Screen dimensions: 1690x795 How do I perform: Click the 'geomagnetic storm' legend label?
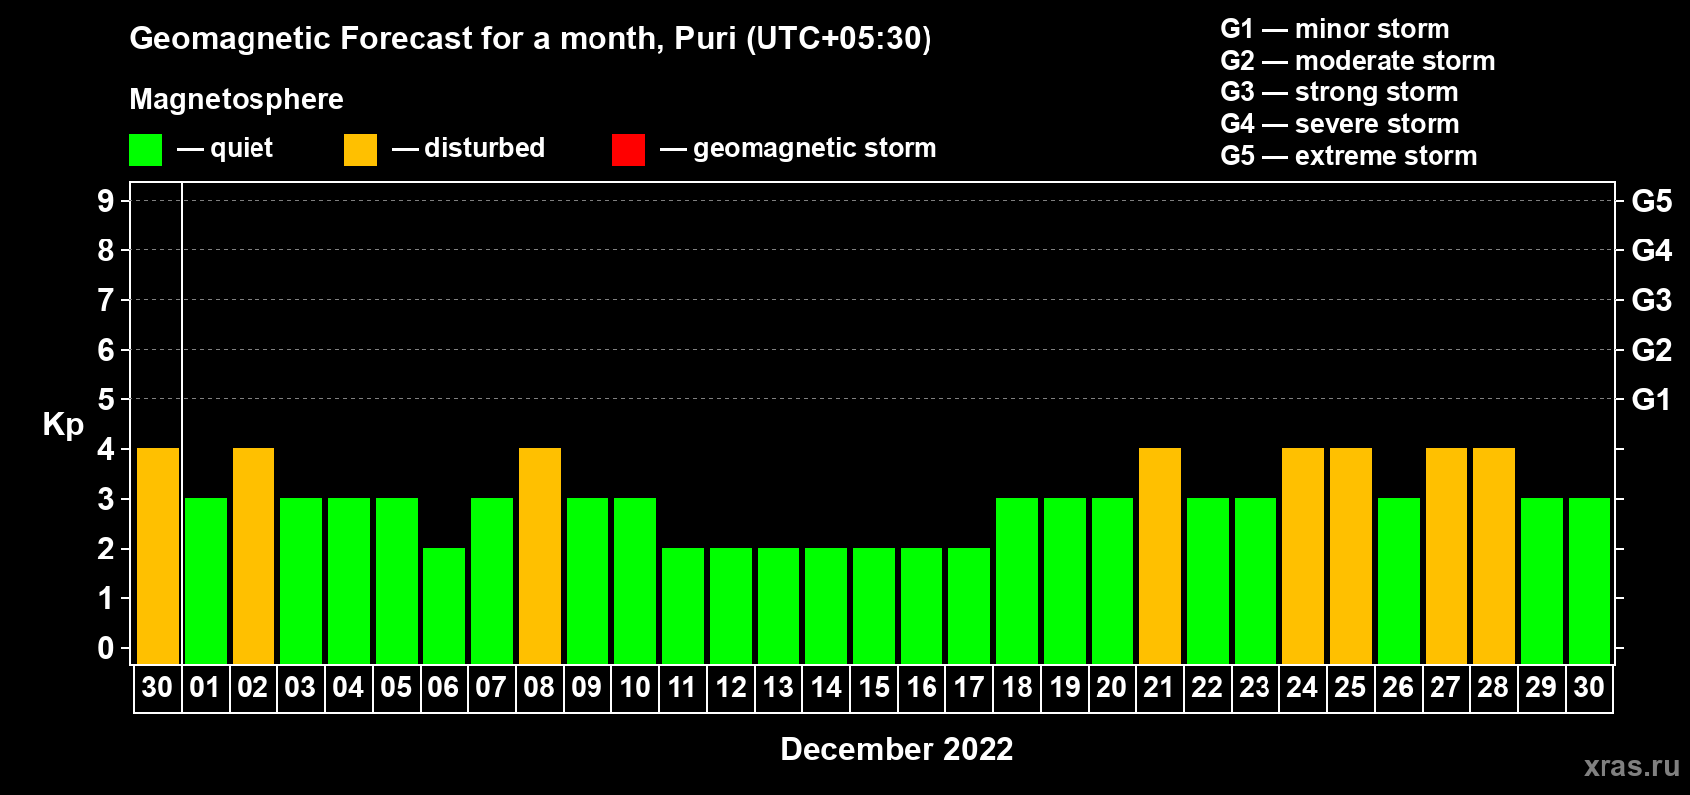point(814,148)
